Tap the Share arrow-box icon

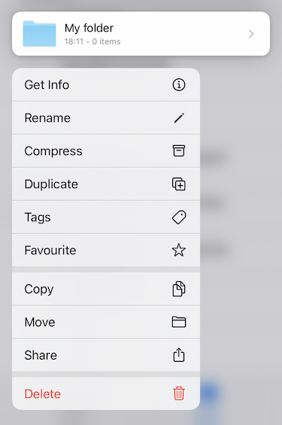[179, 355]
